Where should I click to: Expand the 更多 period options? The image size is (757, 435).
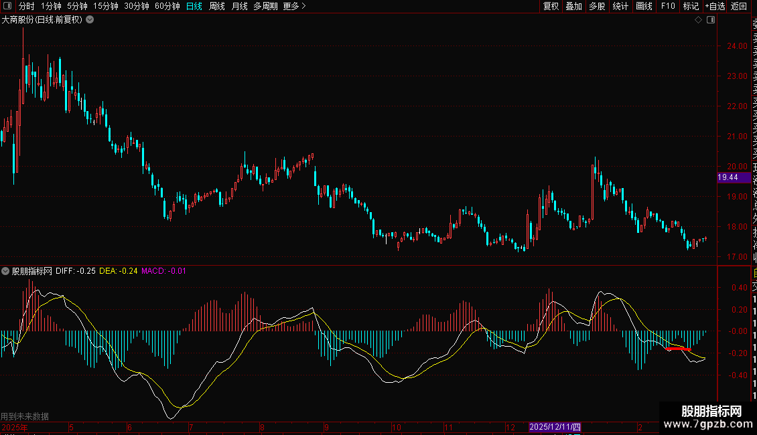295,6
